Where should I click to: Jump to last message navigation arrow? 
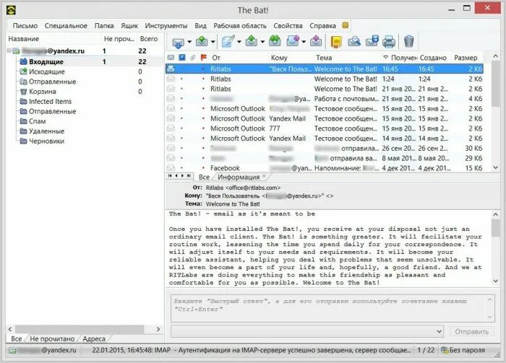[189, 176]
